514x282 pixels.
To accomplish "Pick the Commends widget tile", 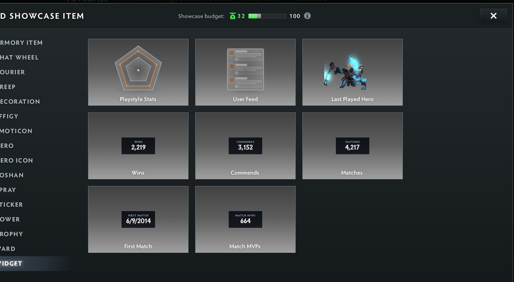I will [245, 146].
